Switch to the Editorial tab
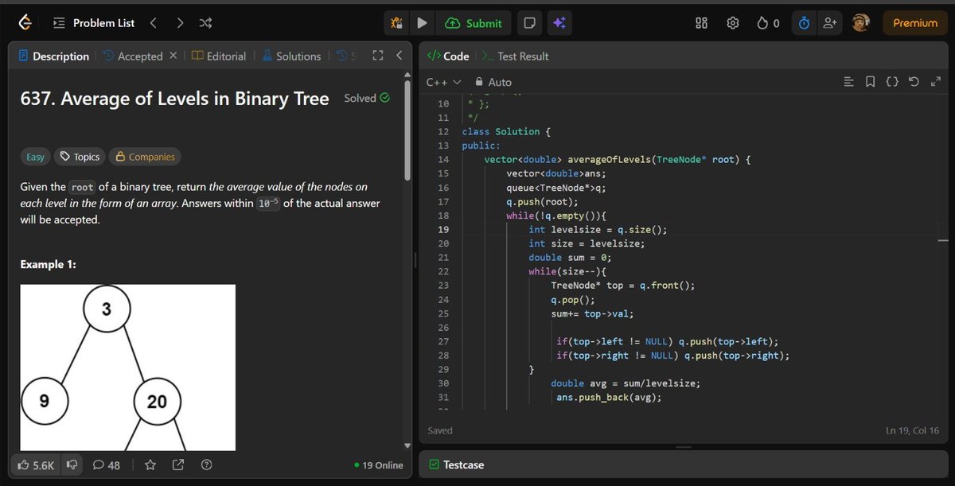 pos(219,56)
